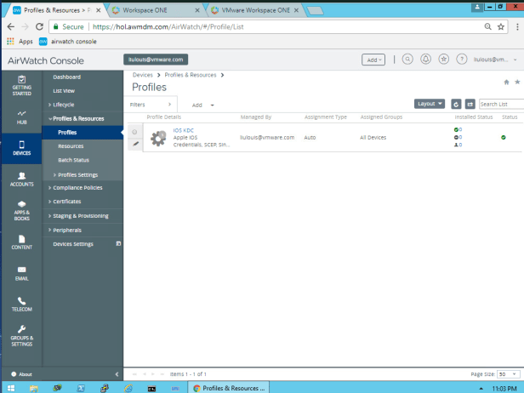Click the pencil edit icon for iOS KDC
This screenshot has width=524, height=393.
(x=134, y=144)
